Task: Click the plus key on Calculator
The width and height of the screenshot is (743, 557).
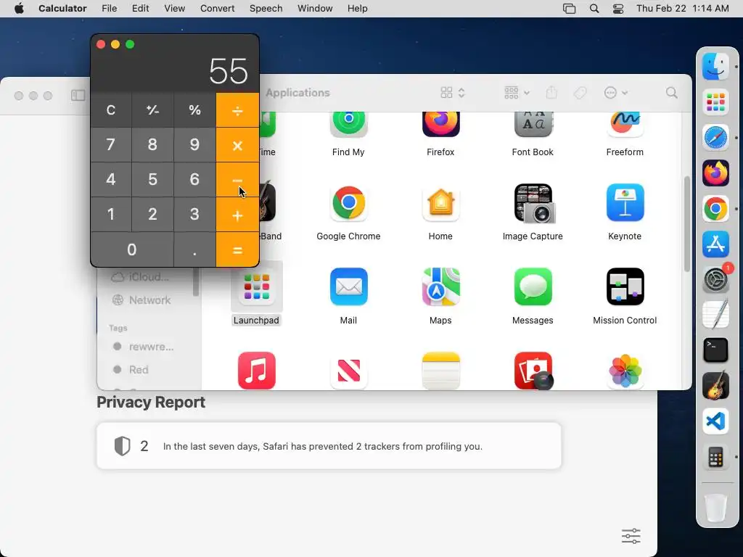Action: pyautogui.click(x=237, y=215)
